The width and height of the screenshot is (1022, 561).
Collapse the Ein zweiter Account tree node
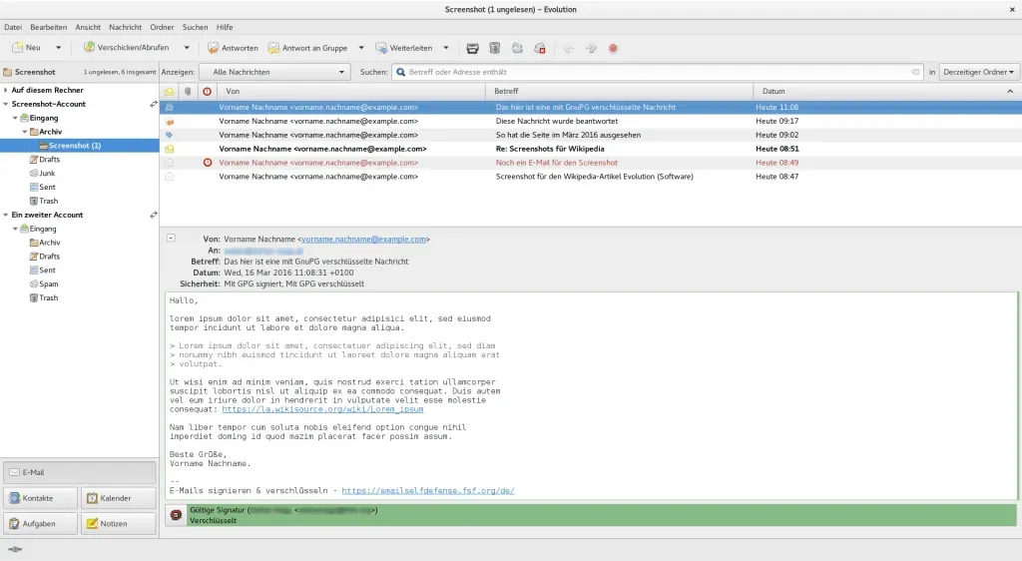(6, 215)
